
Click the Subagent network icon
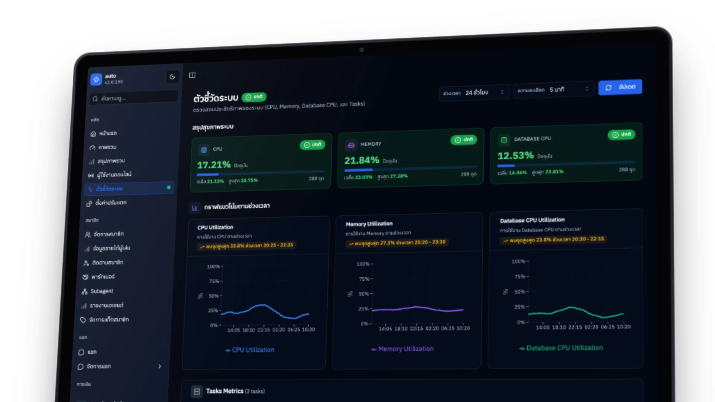(85, 291)
